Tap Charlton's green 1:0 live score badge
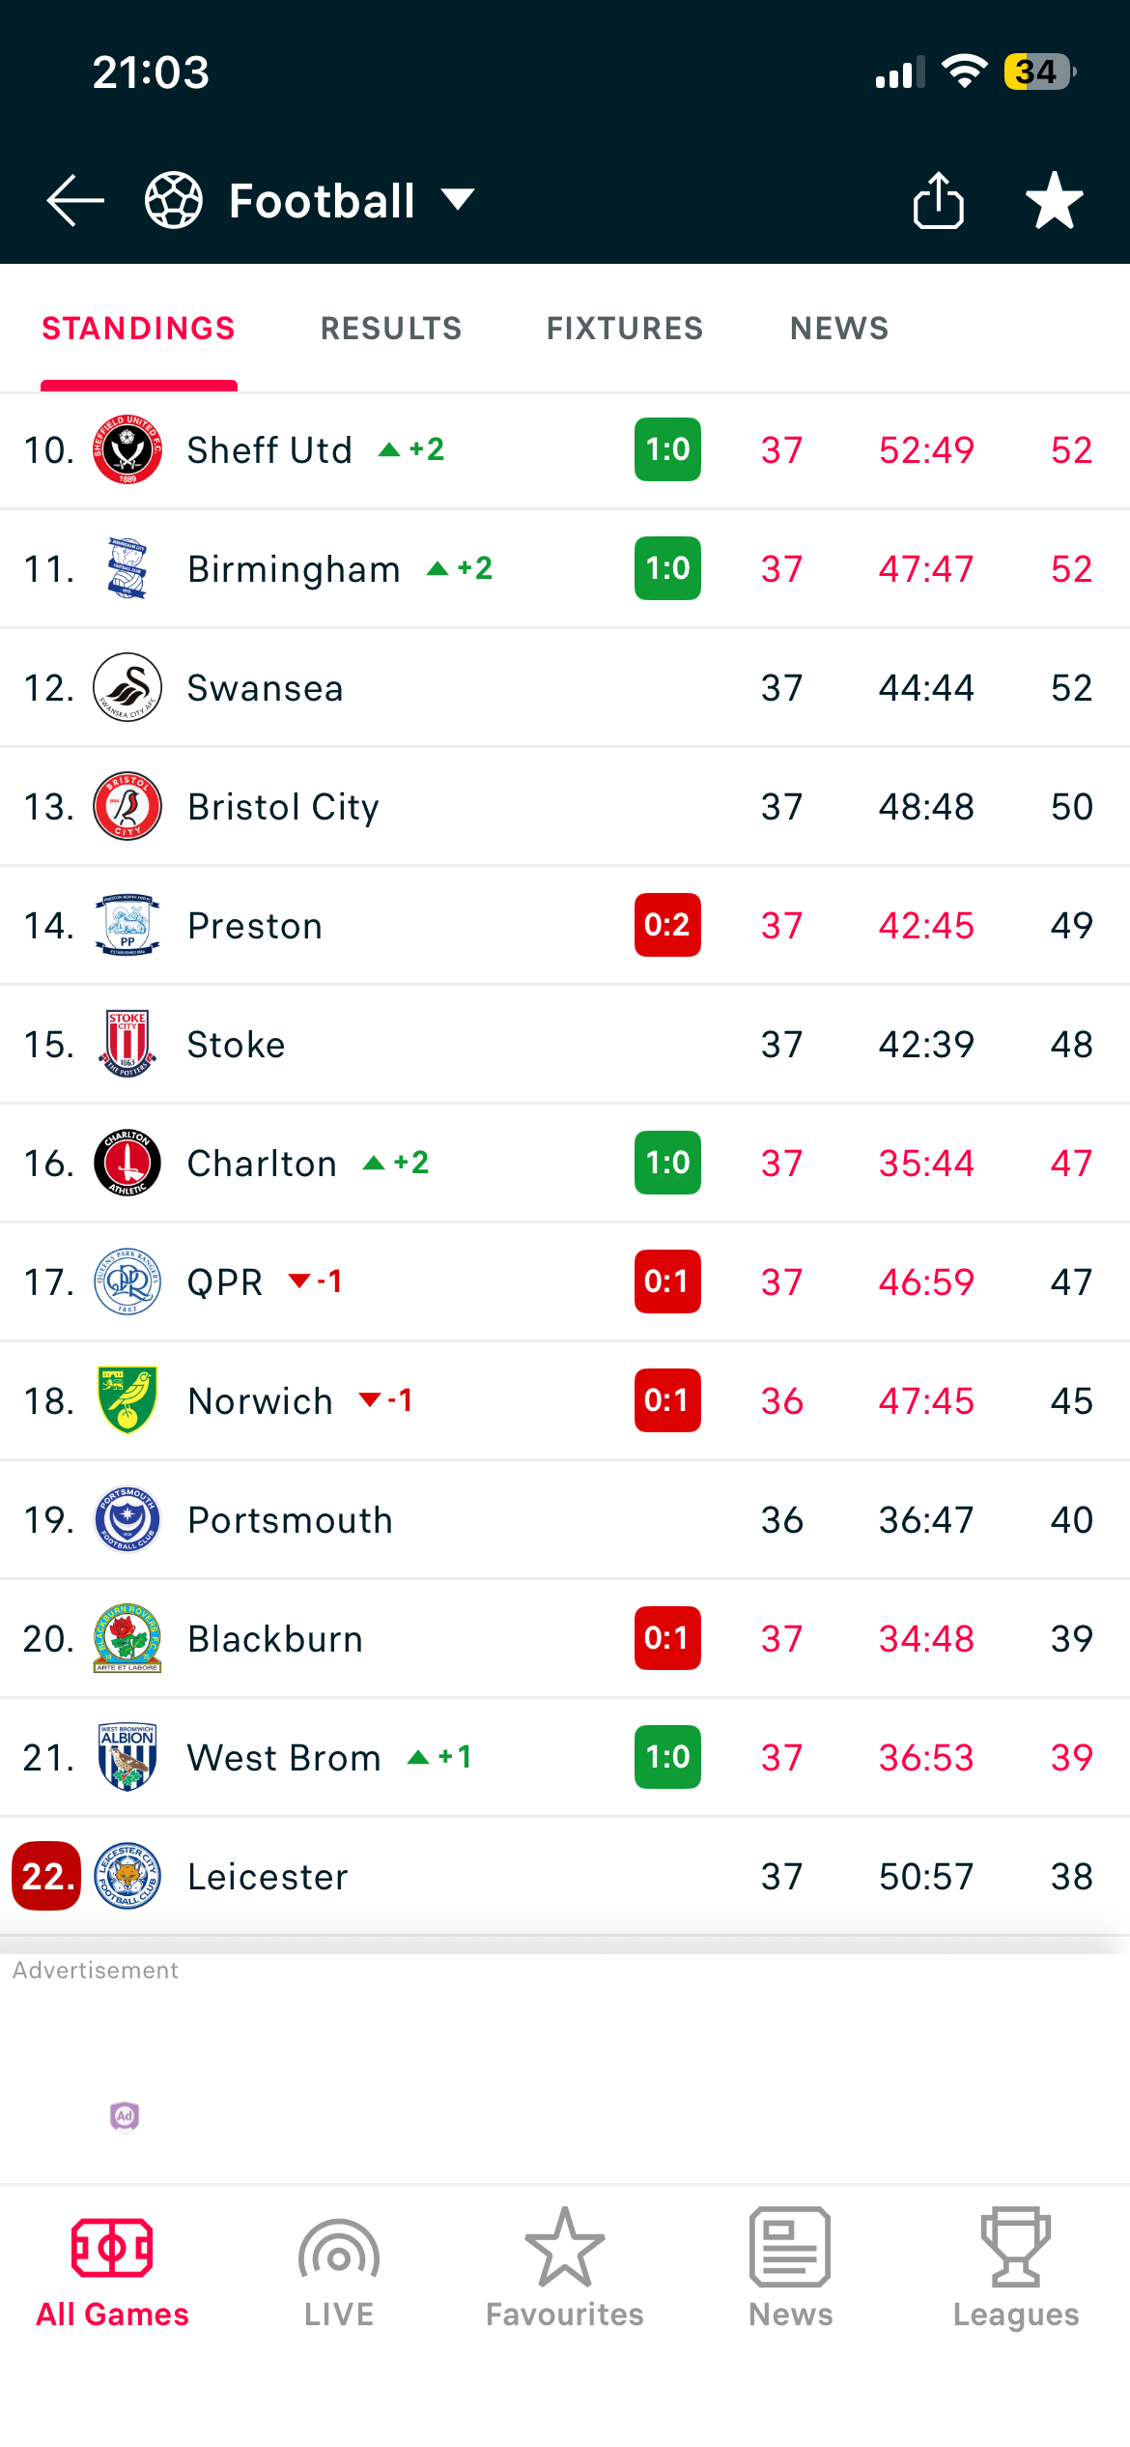Image resolution: width=1130 pixels, height=2447 pixels. 667,1163
